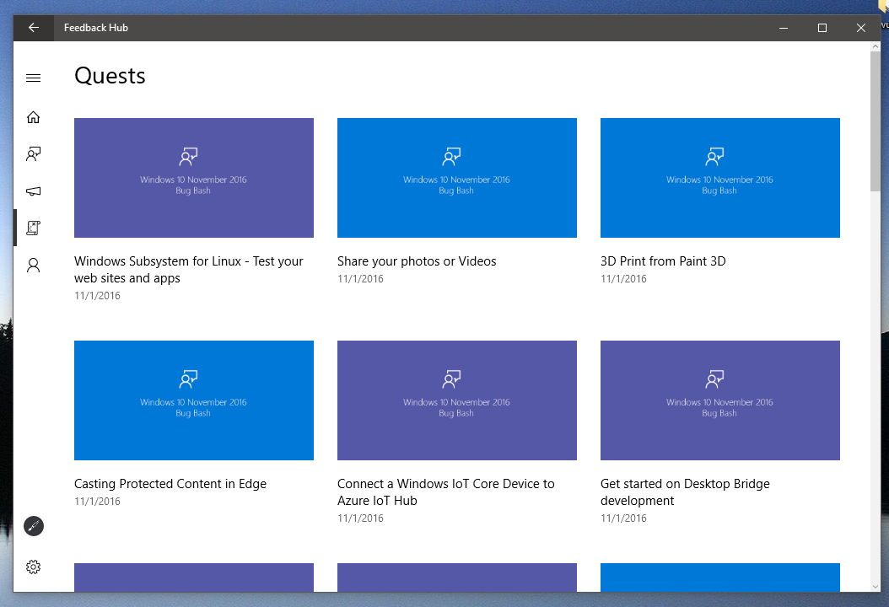Image resolution: width=889 pixels, height=607 pixels.
Task: Open Connect a Windows IoT Core Device tile
Action: click(x=457, y=400)
